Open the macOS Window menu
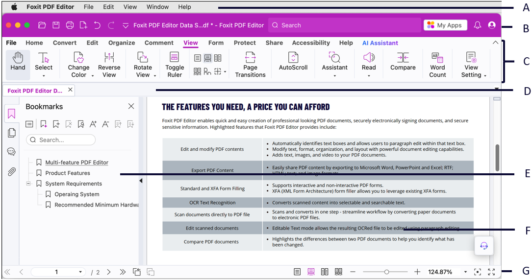This screenshot has width=532, height=280. (x=157, y=7)
